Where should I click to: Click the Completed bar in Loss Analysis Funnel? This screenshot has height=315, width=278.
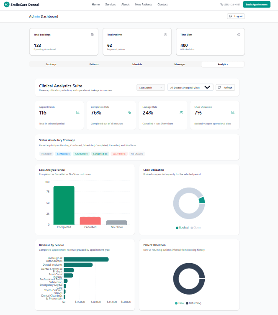pyautogui.click(x=64, y=205)
